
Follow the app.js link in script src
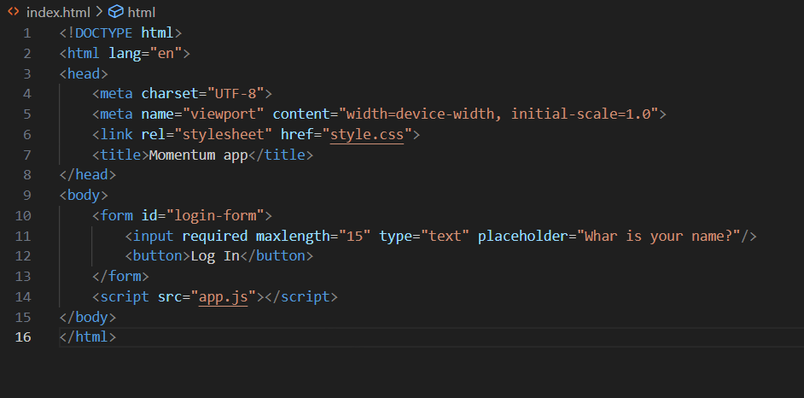click(224, 296)
